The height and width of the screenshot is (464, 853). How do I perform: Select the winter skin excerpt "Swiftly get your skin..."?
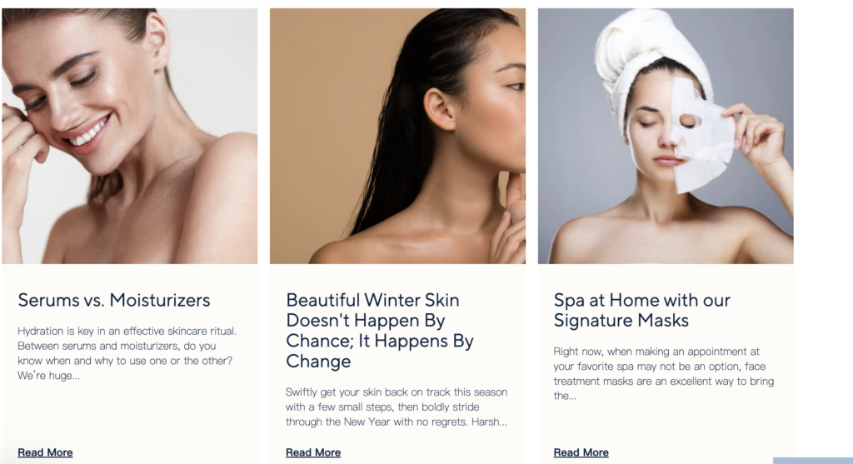coord(397,407)
